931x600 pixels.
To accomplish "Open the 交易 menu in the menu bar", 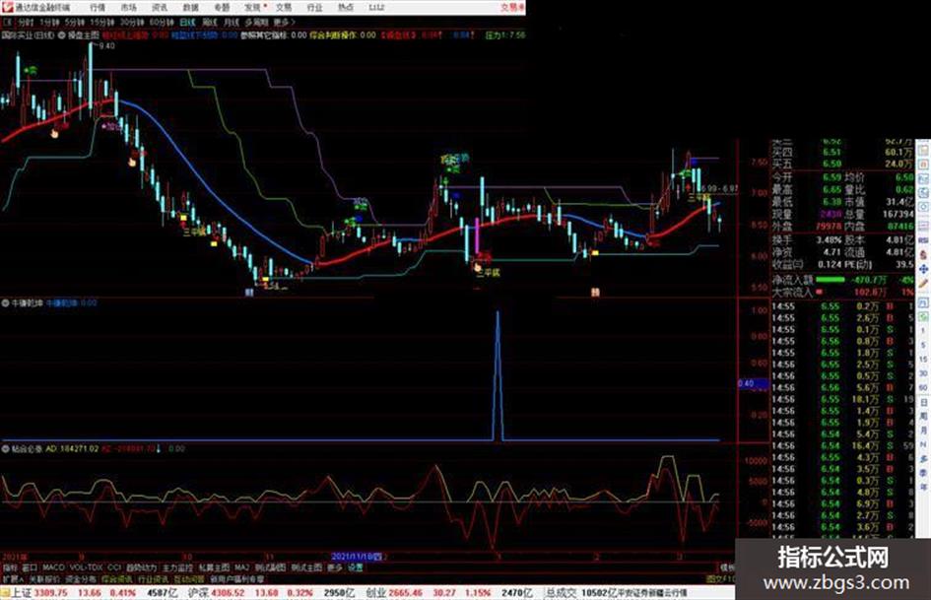I will pos(284,7).
